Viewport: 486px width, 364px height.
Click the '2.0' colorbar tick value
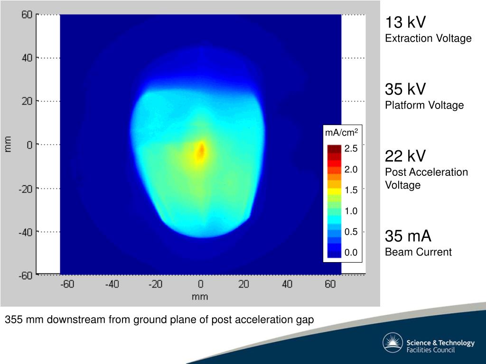click(x=351, y=169)
